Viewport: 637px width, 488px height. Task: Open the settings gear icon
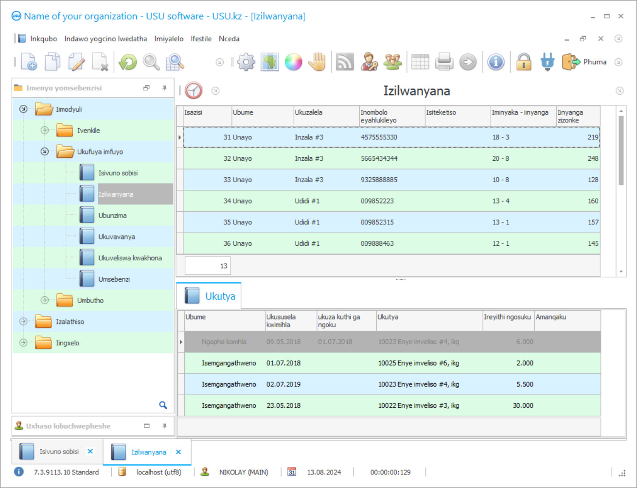246,62
